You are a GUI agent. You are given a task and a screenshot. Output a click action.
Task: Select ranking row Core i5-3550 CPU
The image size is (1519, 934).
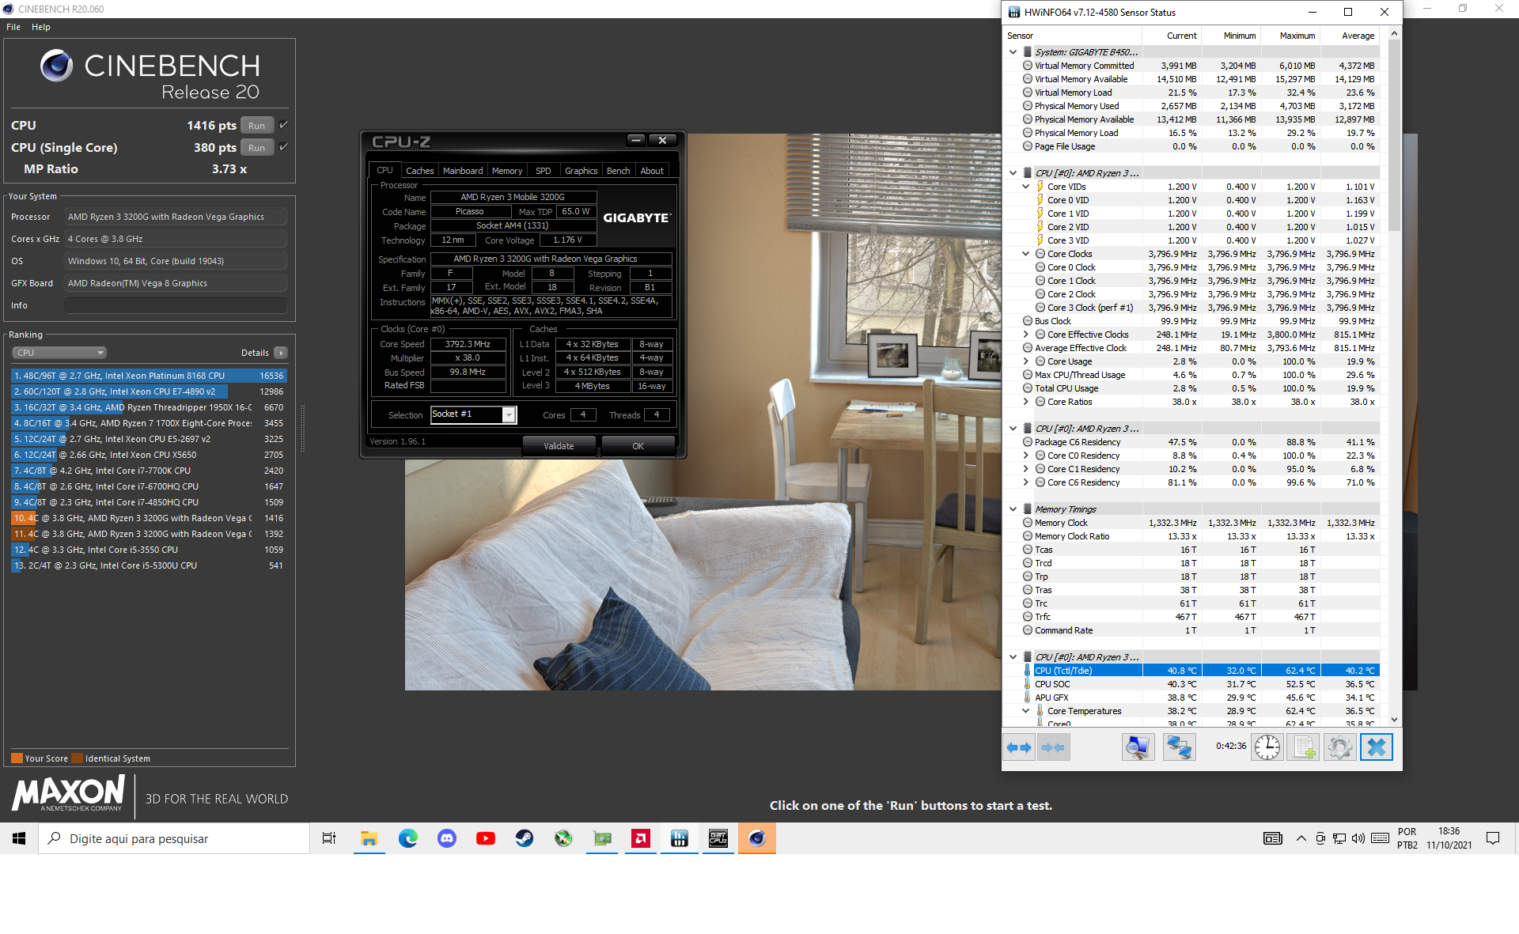(x=149, y=550)
